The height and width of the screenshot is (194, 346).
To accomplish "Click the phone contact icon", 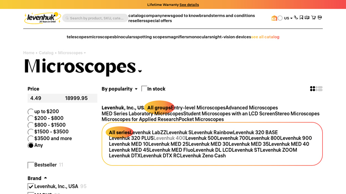I will (296, 18).
